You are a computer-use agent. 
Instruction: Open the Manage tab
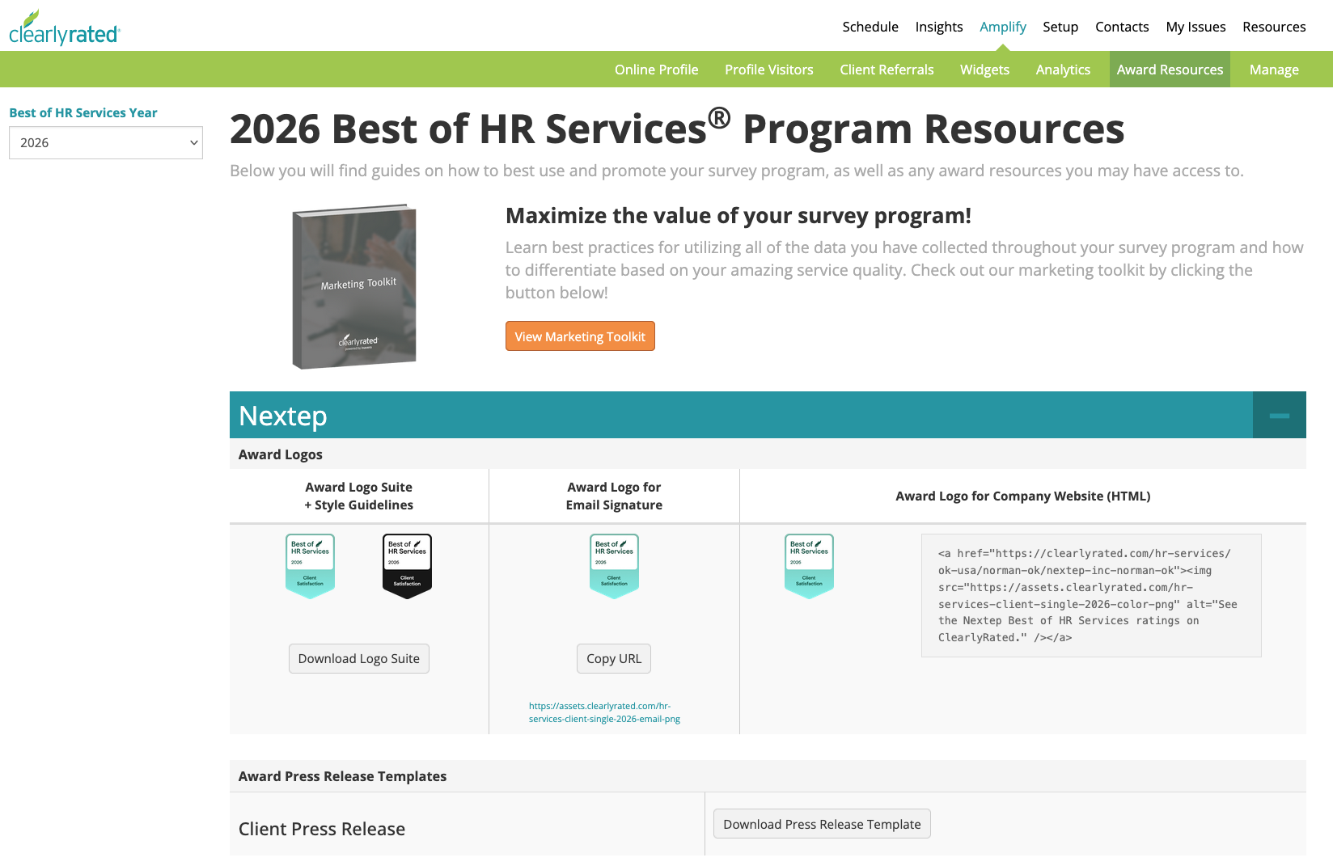1273,70
